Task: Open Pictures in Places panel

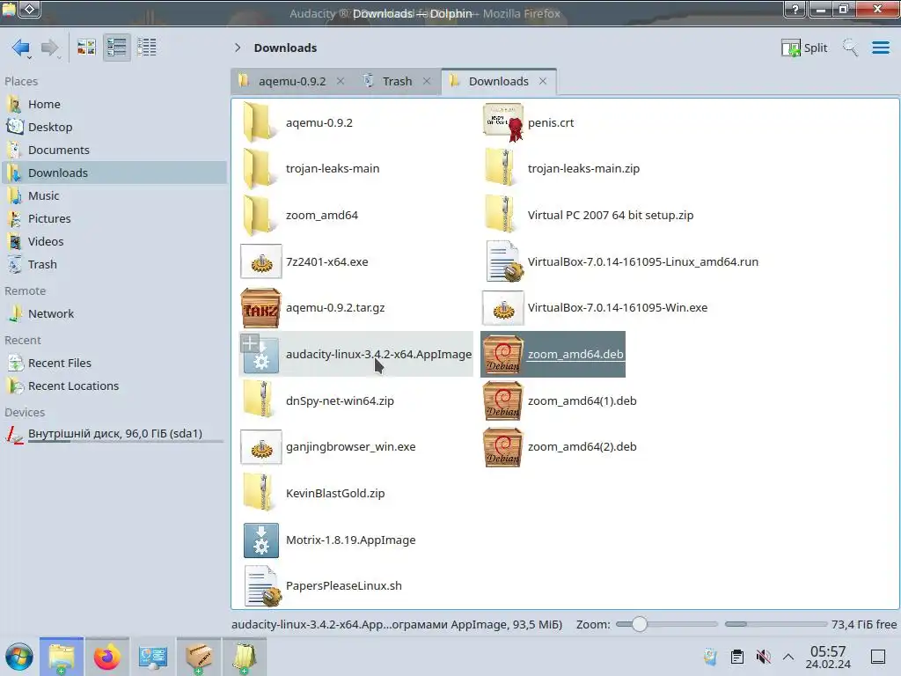Action: click(49, 218)
